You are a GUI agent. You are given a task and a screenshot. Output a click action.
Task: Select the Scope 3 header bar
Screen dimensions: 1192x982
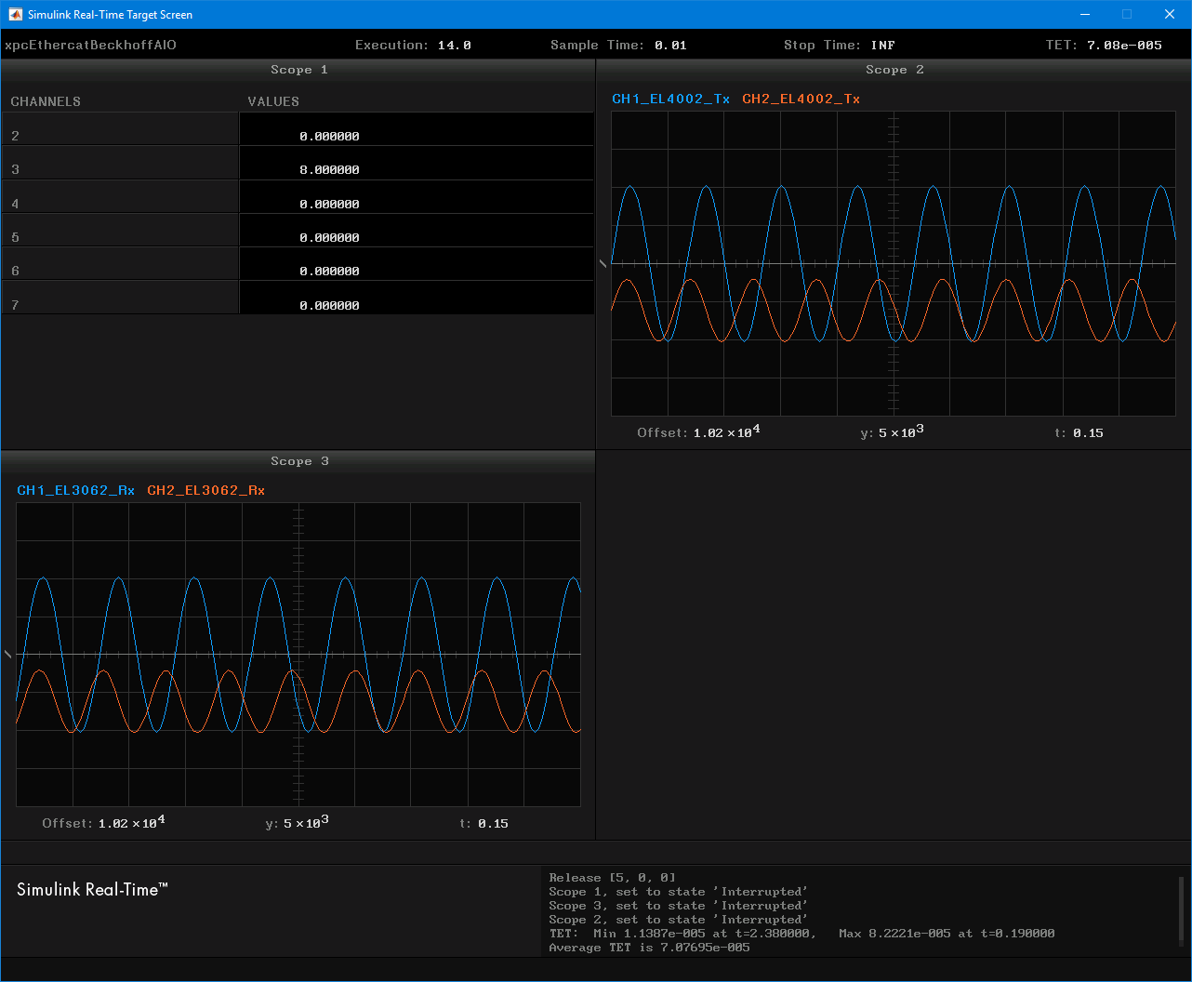point(298,461)
